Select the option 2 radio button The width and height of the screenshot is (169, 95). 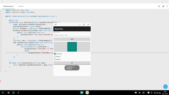pos(55,59)
